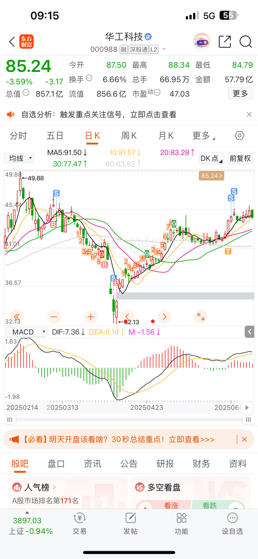Zoom in chart with plus button
This screenshot has height=559, width=258.
click(x=91, y=316)
